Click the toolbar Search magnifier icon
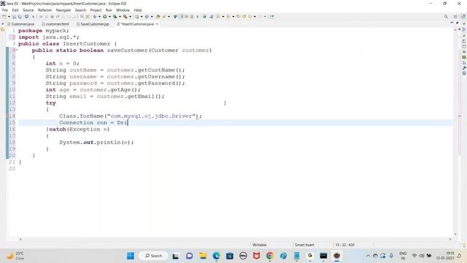Image resolution: width=467 pixels, height=263 pixels. [446, 17]
